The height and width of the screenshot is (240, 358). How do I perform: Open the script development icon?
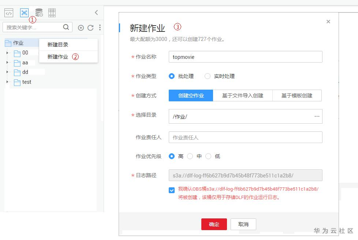point(9,13)
